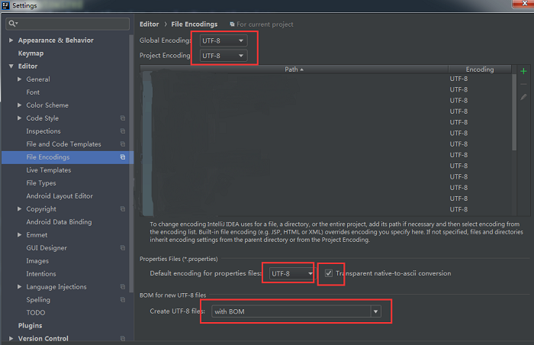Image resolution: width=534 pixels, height=345 pixels.
Task: Expand Appearance & Behavior section
Action: coord(11,40)
